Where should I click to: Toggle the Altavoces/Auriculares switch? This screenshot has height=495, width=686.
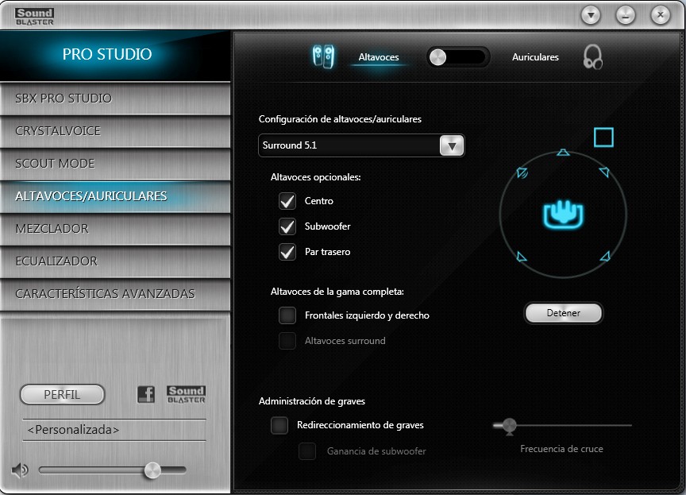click(x=457, y=57)
